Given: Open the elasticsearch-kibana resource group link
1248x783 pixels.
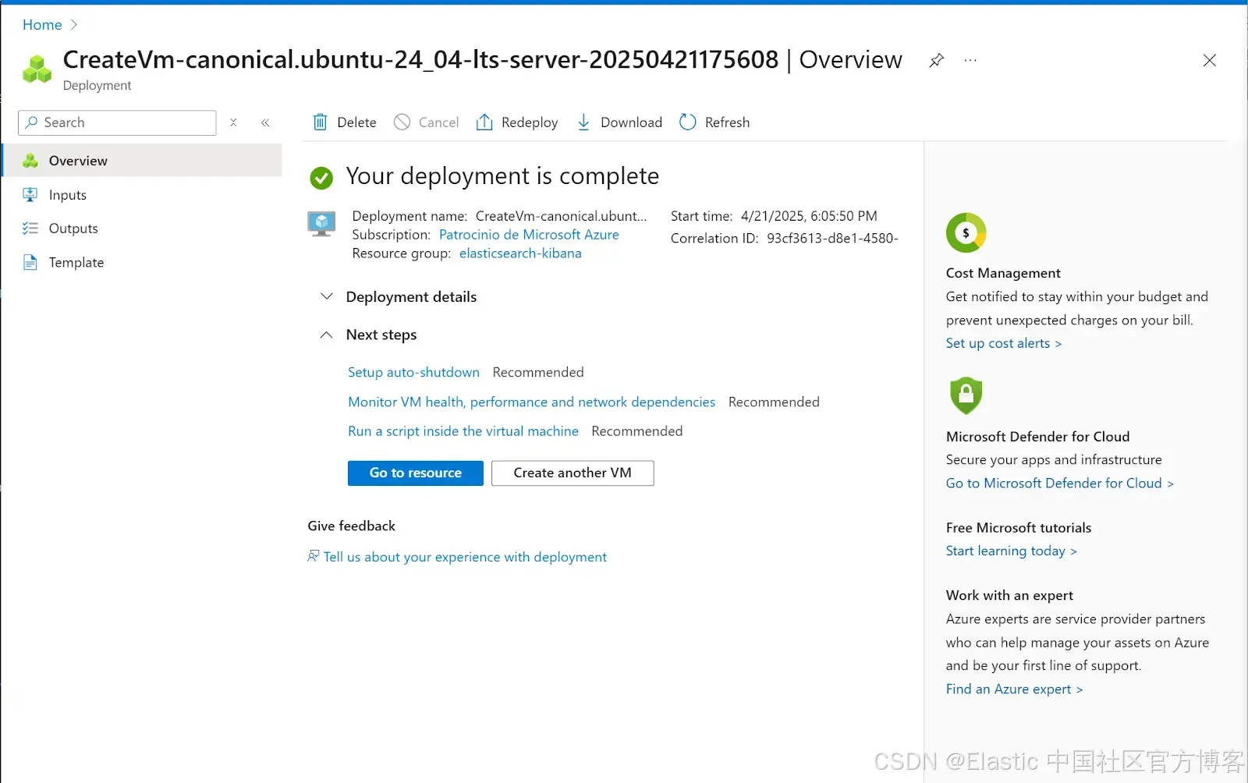Looking at the screenshot, I should tap(520, 253).
